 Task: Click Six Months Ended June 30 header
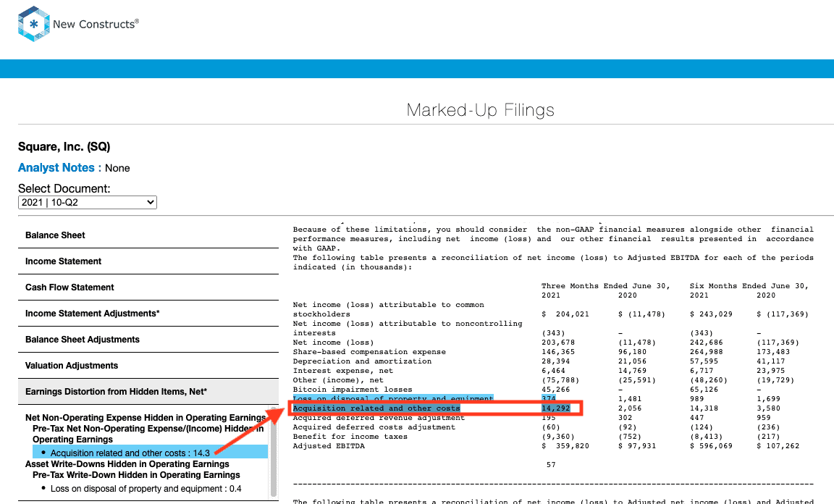coord(749,286)
